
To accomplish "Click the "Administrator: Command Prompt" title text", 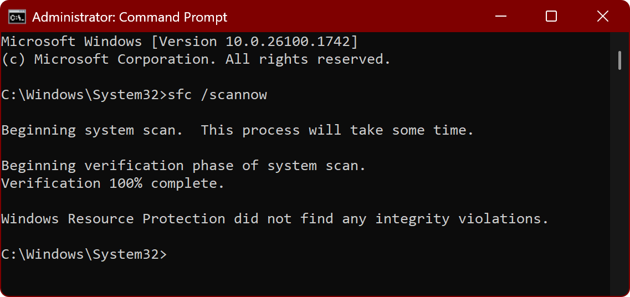I will pyautogui.click(x=130, y=17).
